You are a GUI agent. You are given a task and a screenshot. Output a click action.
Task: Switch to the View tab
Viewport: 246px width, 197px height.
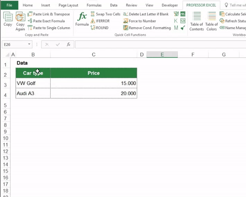pyautogui.click(x=149, y=5)
